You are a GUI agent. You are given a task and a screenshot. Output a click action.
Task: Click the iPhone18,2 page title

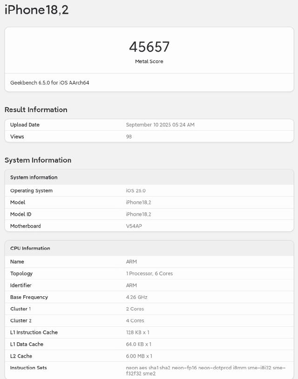tap(37, 10)
